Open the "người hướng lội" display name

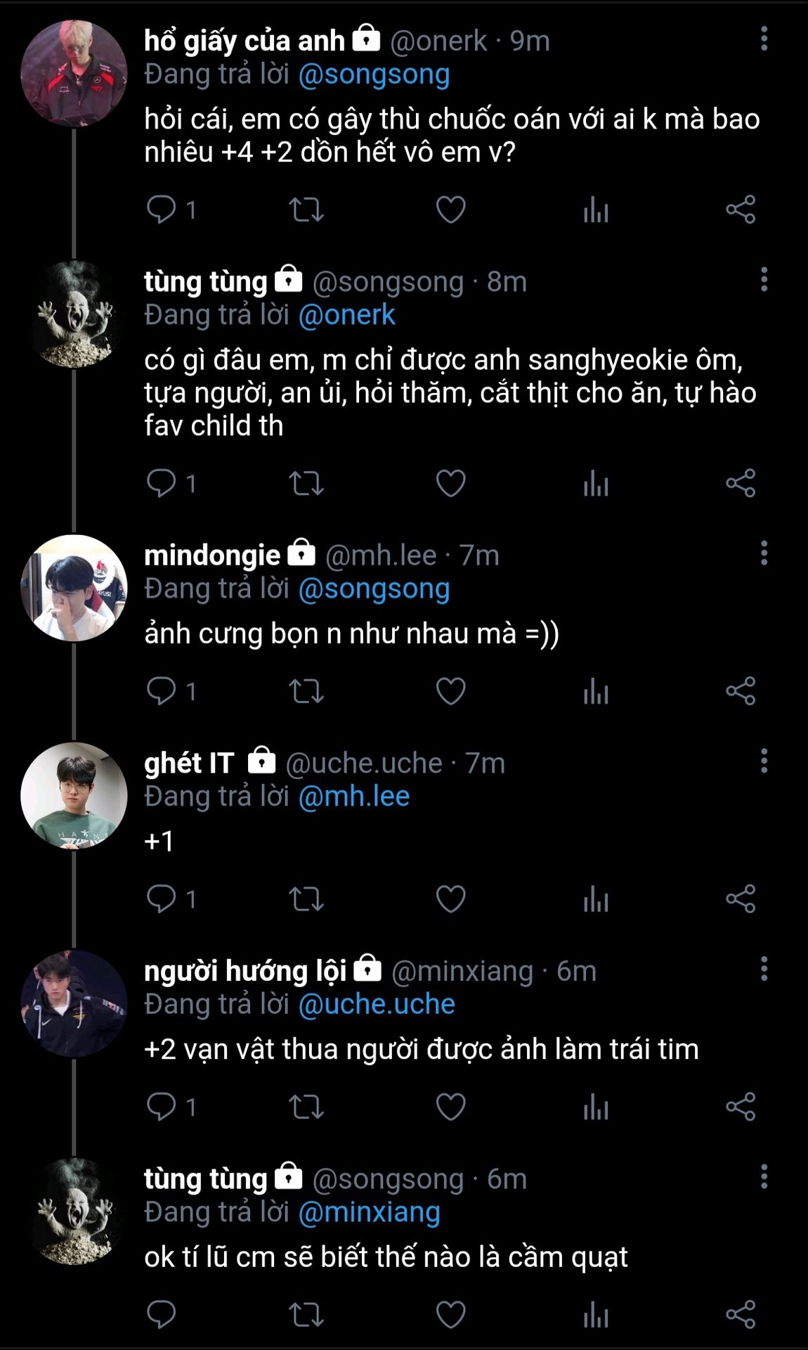click(245, 971)
